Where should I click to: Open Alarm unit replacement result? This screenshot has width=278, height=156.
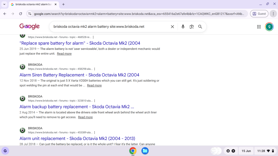[x=77, y=139]
